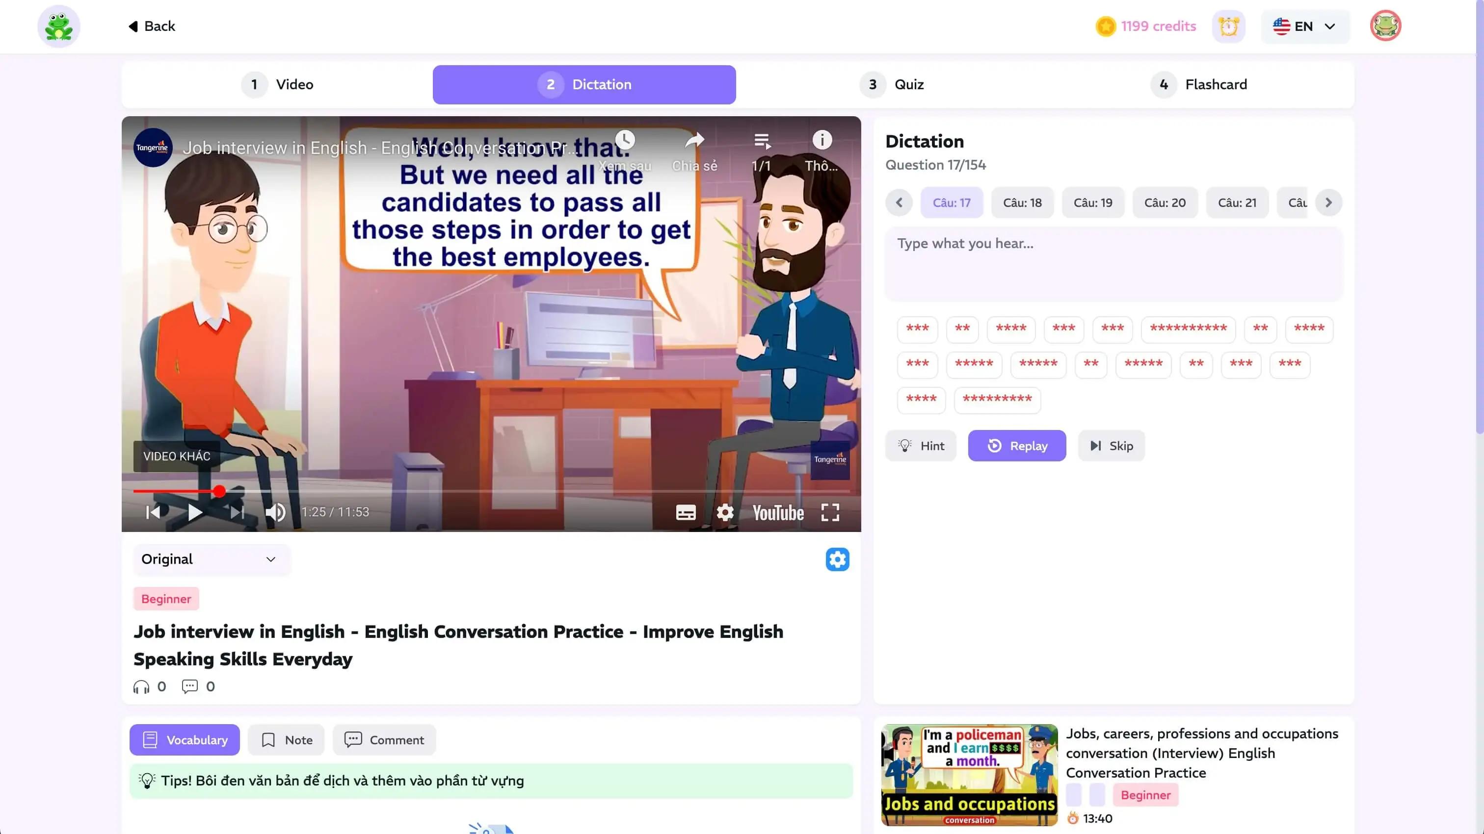Select question Câu: 17

coord(952,202)
